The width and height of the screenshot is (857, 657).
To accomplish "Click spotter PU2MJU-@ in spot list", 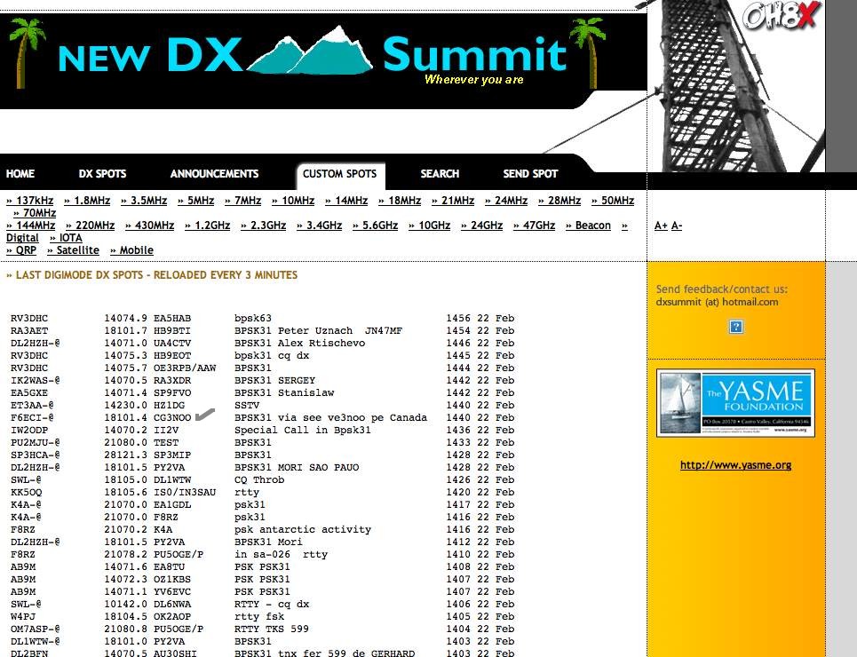I will [x=35, y=442].
